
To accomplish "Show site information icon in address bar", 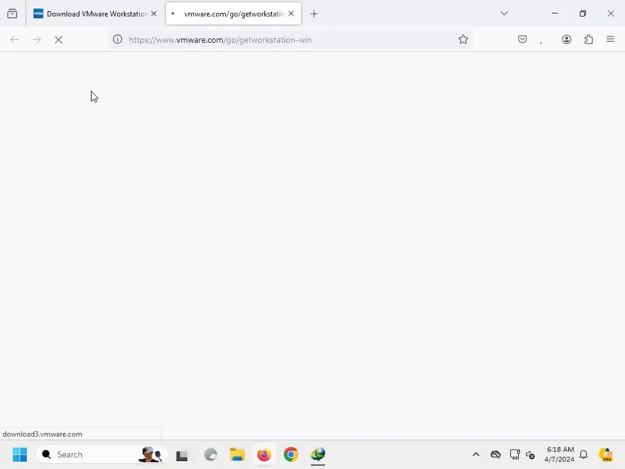I will coord(117,40).
